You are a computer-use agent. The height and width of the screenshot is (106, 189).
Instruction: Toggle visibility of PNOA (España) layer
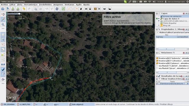click(159, 23)
